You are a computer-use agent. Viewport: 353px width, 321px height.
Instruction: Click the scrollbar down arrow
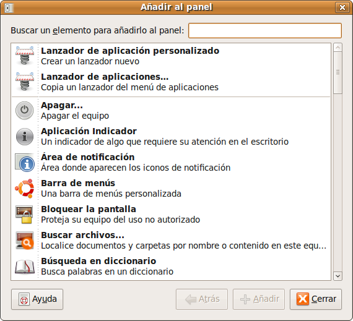[338, 276]
